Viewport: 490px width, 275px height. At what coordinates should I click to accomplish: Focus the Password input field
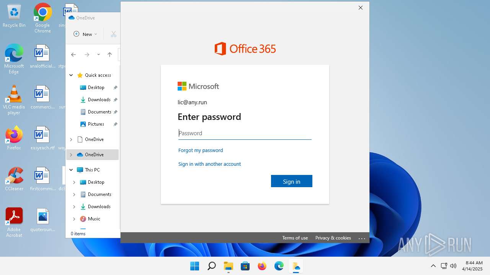245,133
